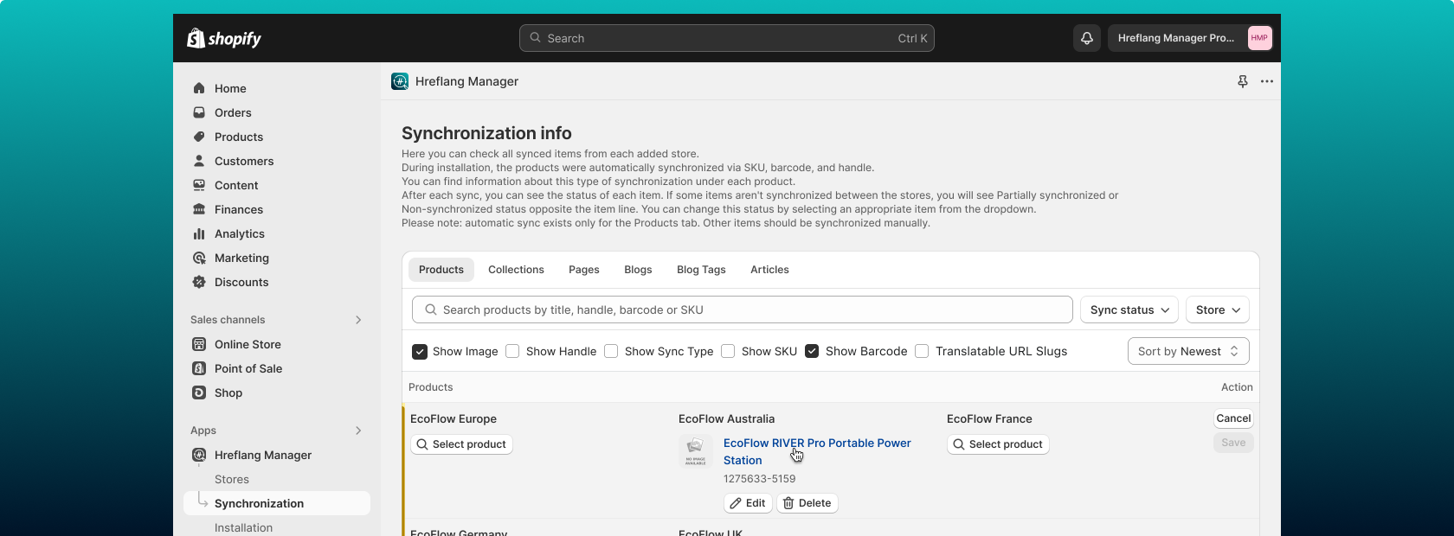Enable Translatable URL Slugs checkbox
The width and height of the screenshot is (1454, 536).
922,351
